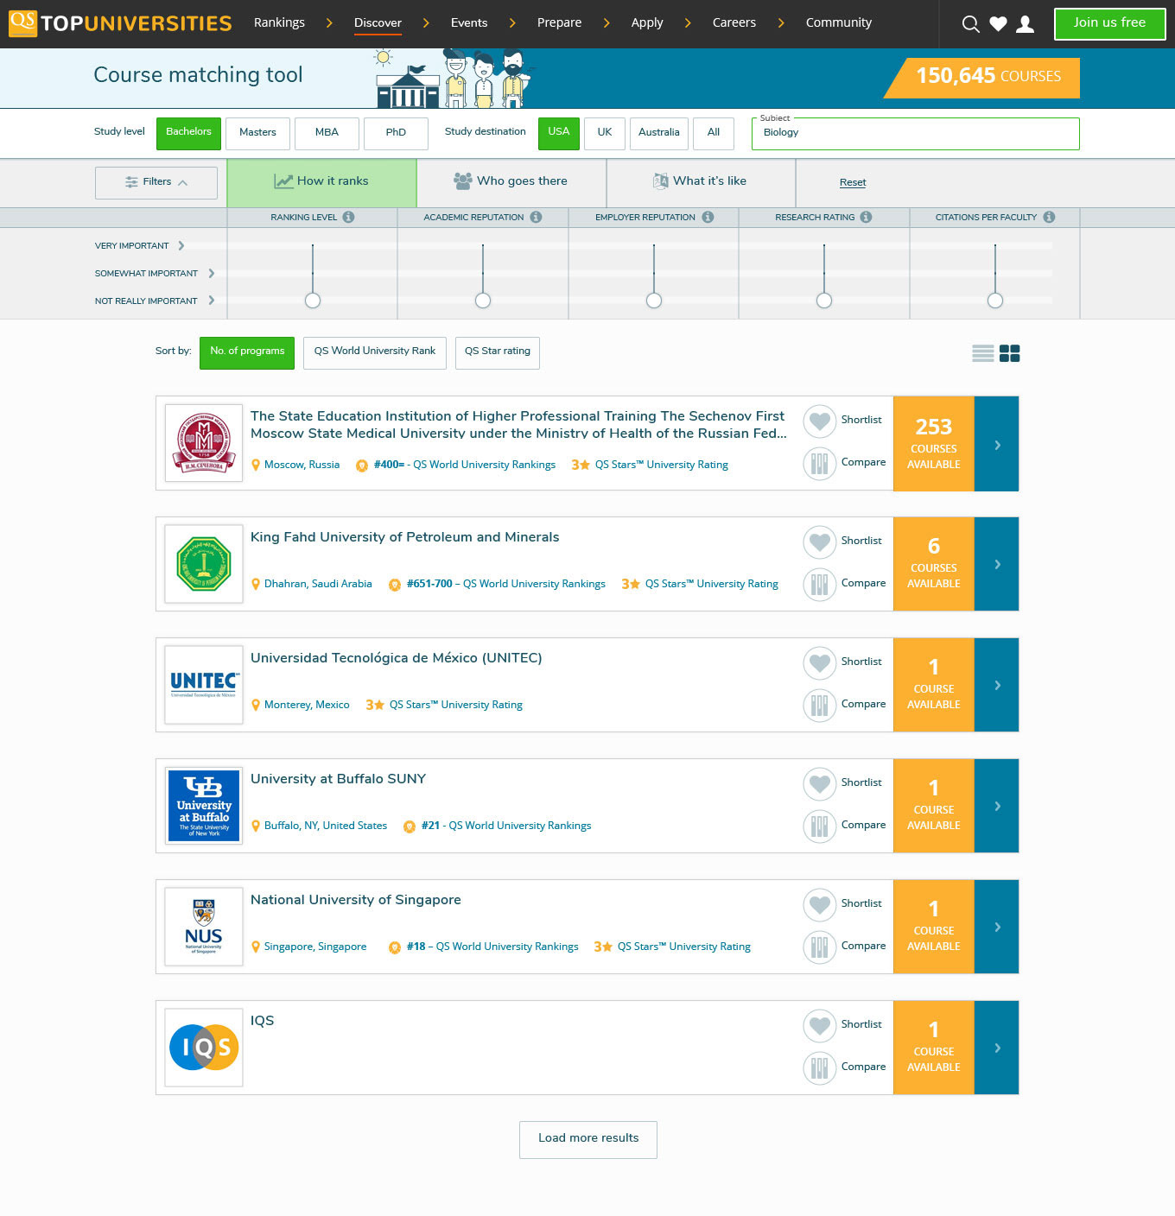The image size is (1175, 1216).
Task: Select MBA study level
Action: [327, 133]
